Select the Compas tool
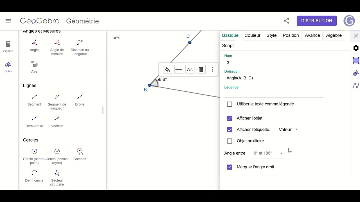This screenshot has height=202, width=360. (80, 154)
